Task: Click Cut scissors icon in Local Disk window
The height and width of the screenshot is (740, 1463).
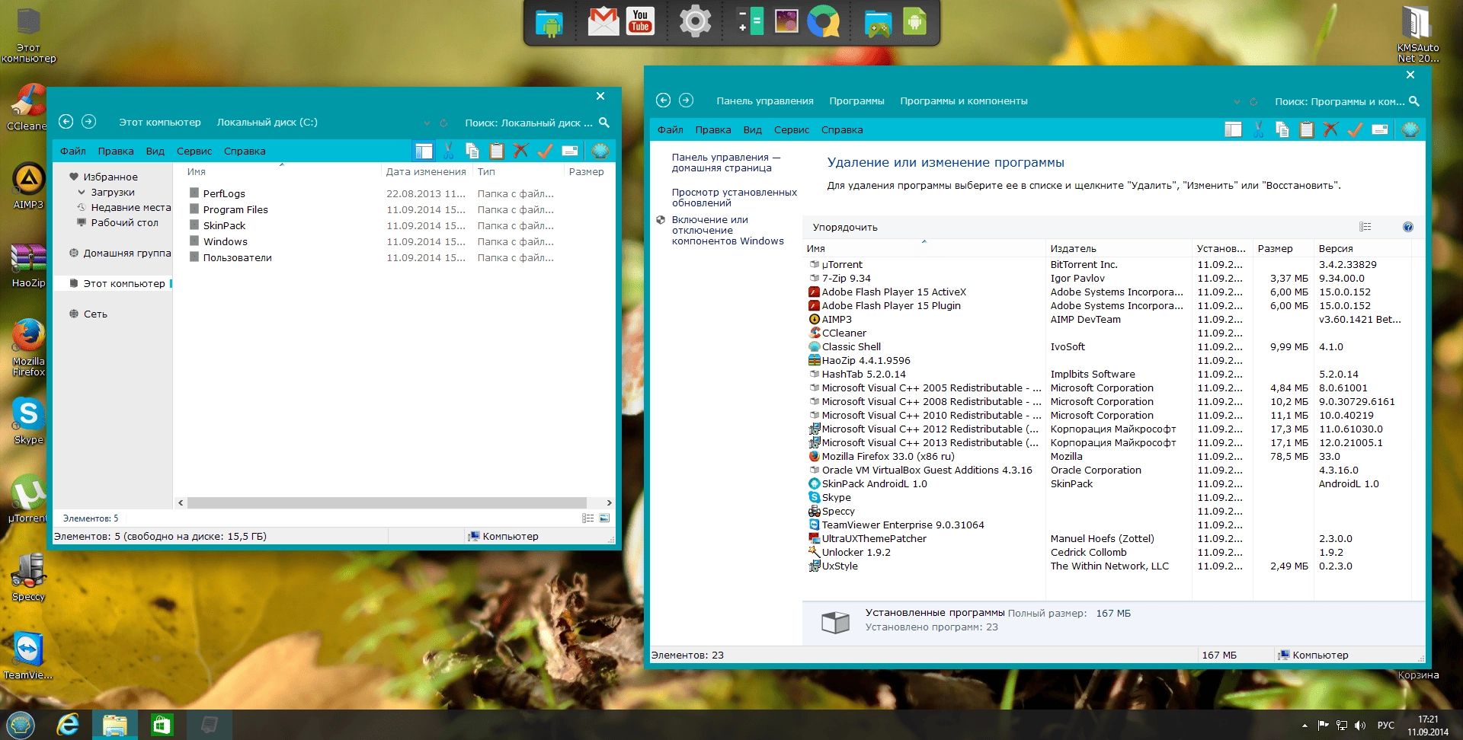Action: [x=448, y=151]
